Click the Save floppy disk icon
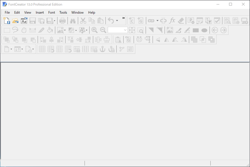This screenshot has width=250, height=167. [x=32, y=21]
